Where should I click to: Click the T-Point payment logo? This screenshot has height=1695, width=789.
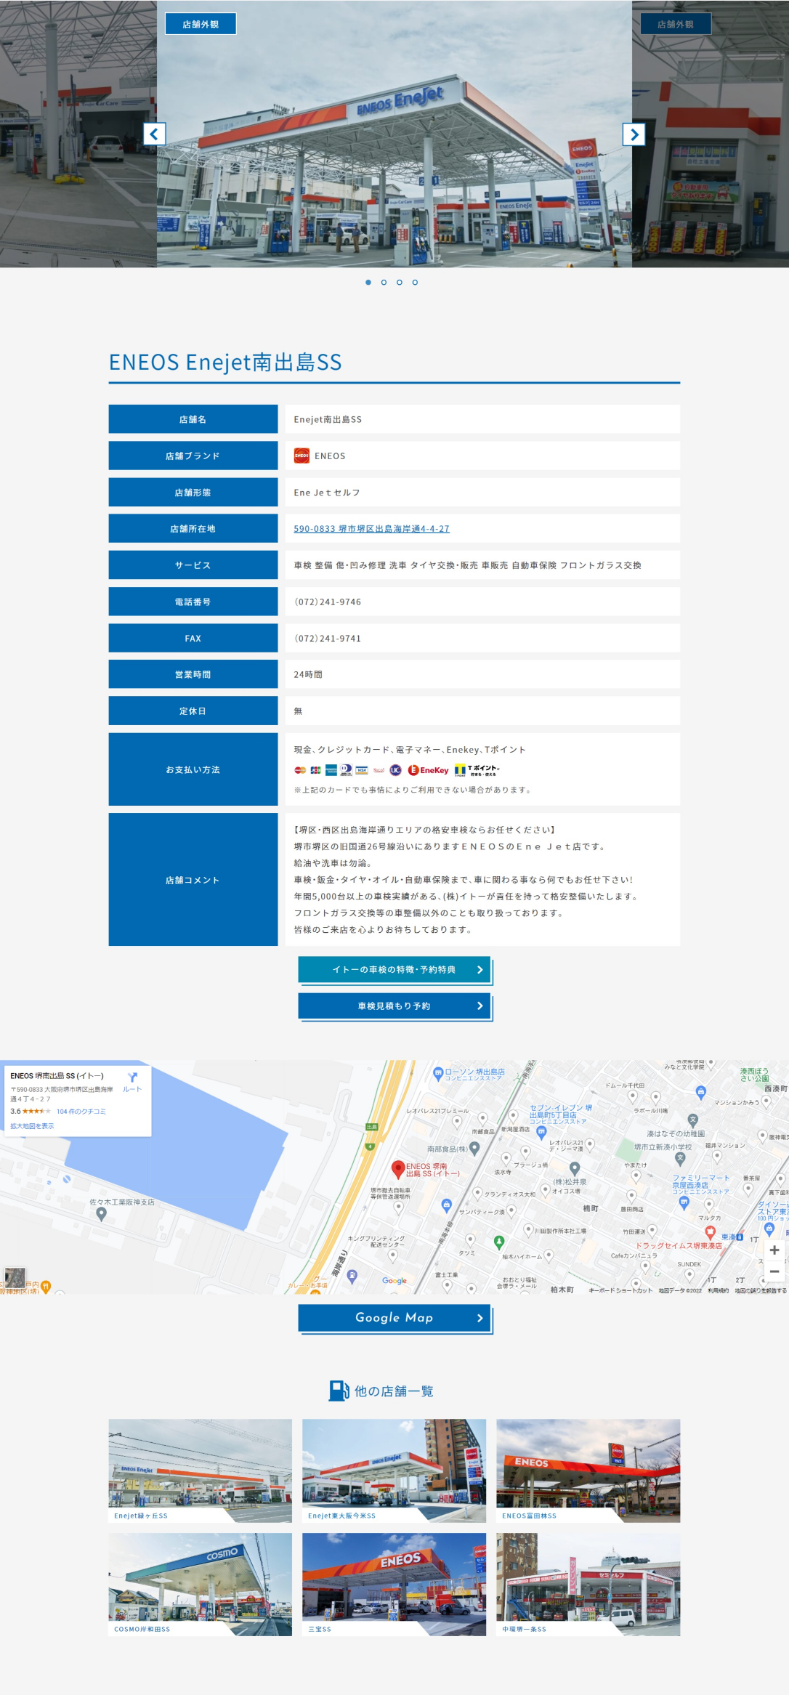pos(477,770)
